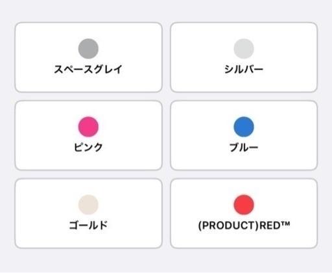Select the (PRODUCT)RED™ text label
The image size is (332, 273).
244,226
